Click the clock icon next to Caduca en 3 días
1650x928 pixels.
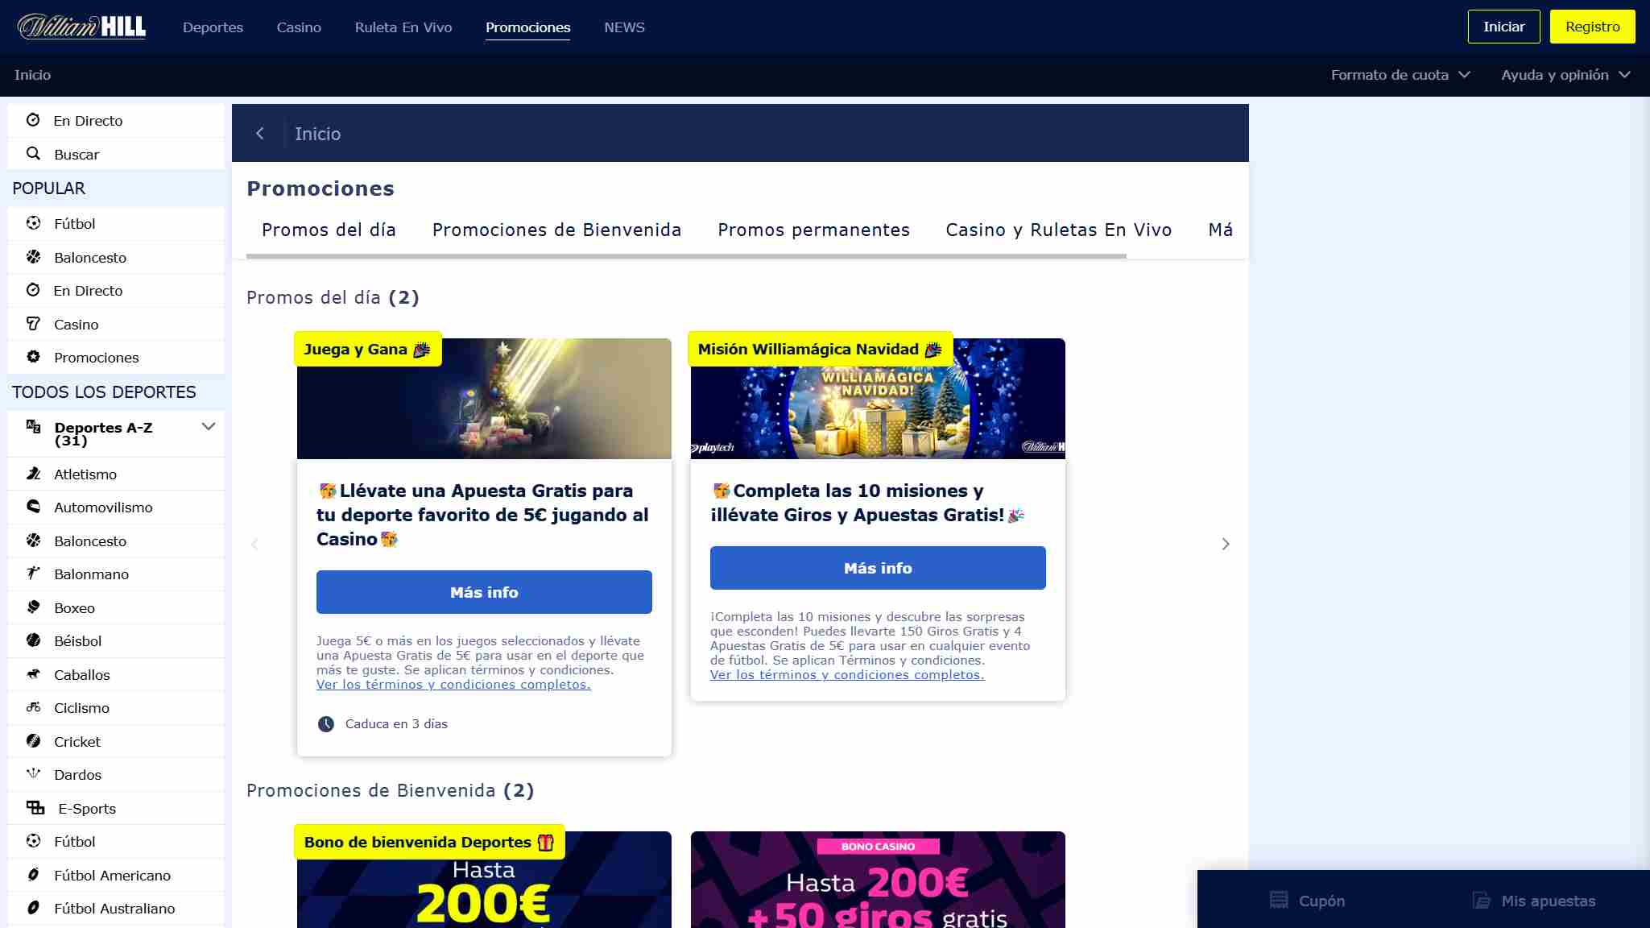pyautogui.click(x=326, y=724)
